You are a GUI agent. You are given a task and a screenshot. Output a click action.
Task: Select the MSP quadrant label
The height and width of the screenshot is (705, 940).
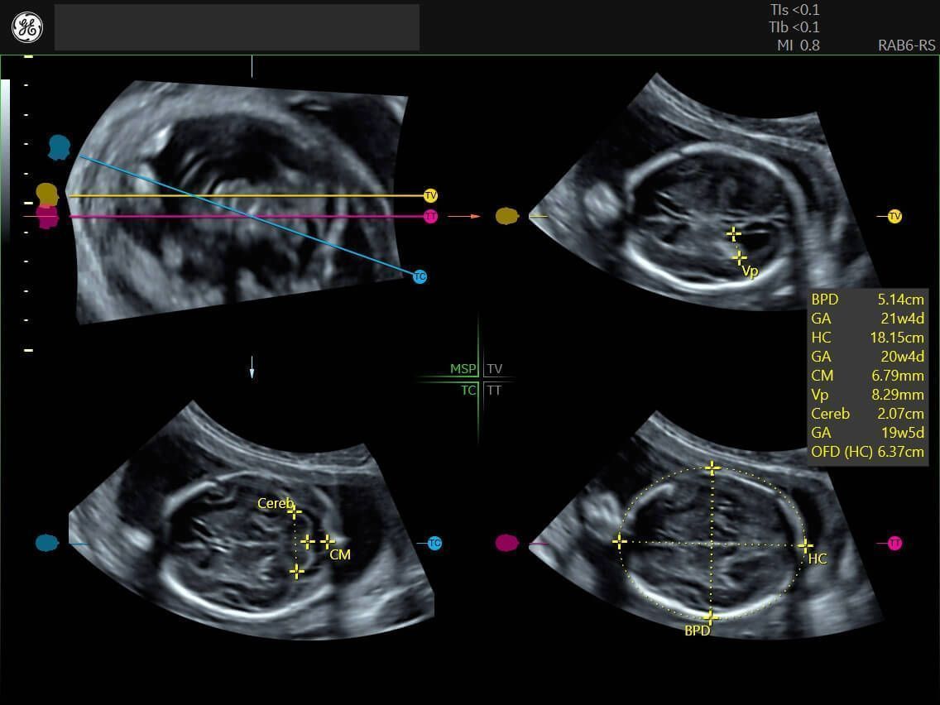tap(463, 369)
